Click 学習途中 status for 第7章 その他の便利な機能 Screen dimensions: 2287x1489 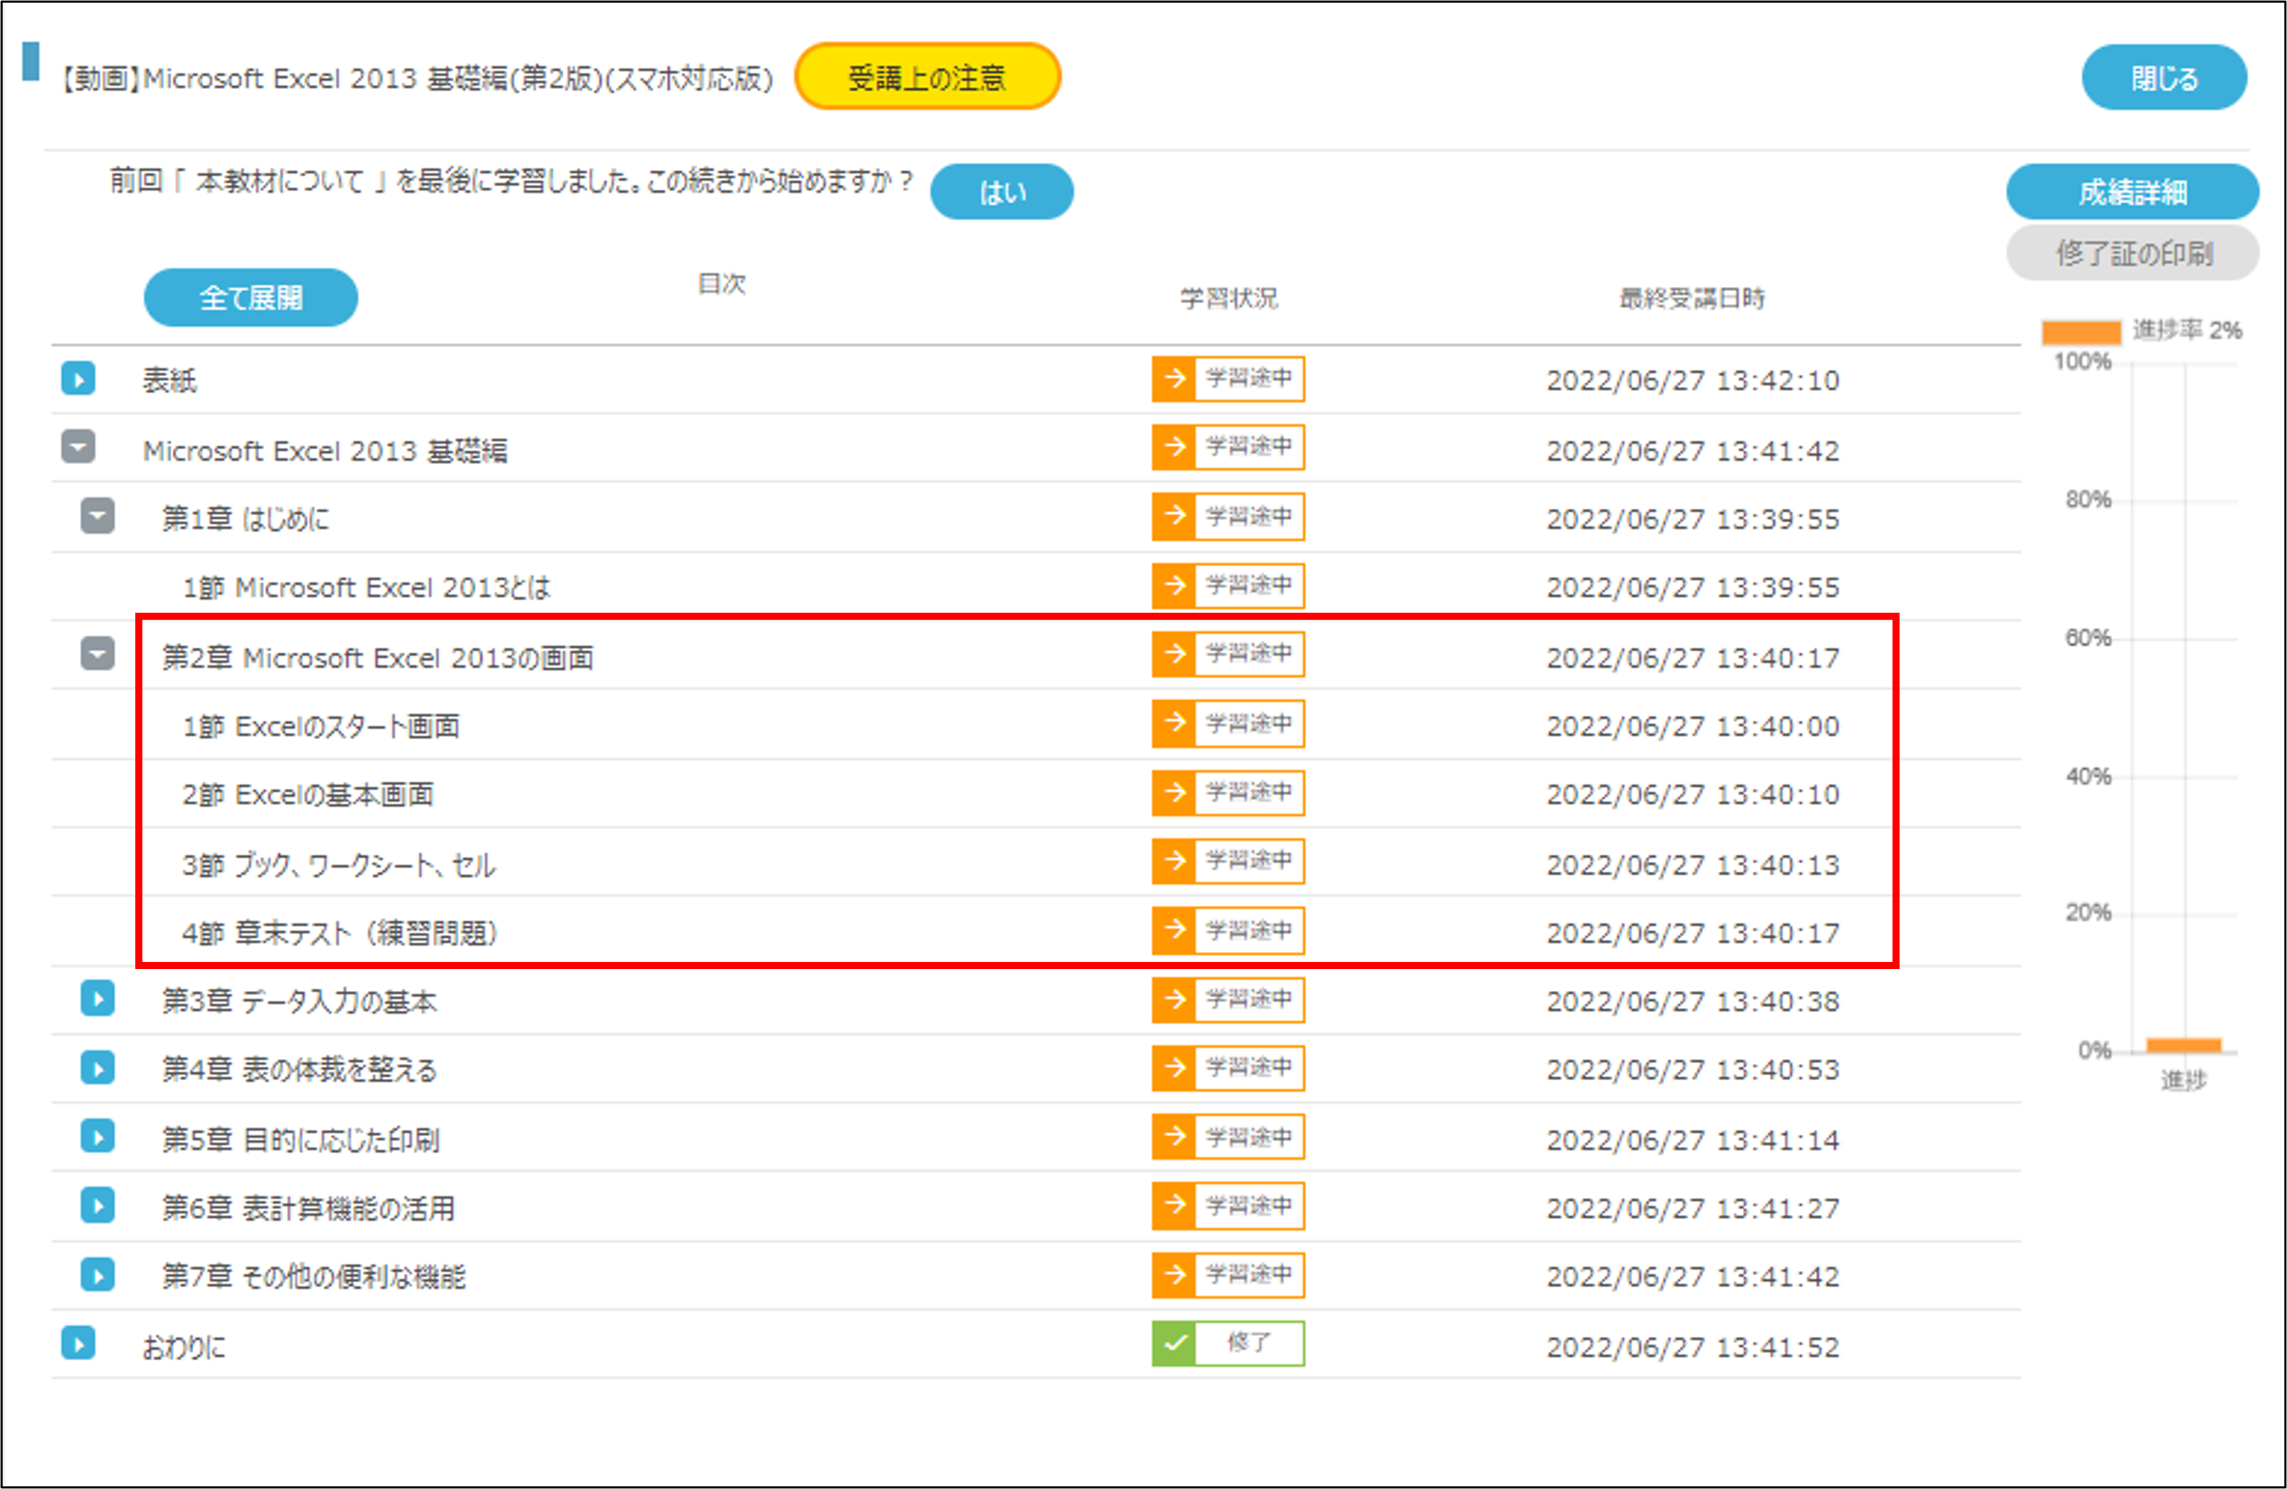[x=1228, y=1276]
